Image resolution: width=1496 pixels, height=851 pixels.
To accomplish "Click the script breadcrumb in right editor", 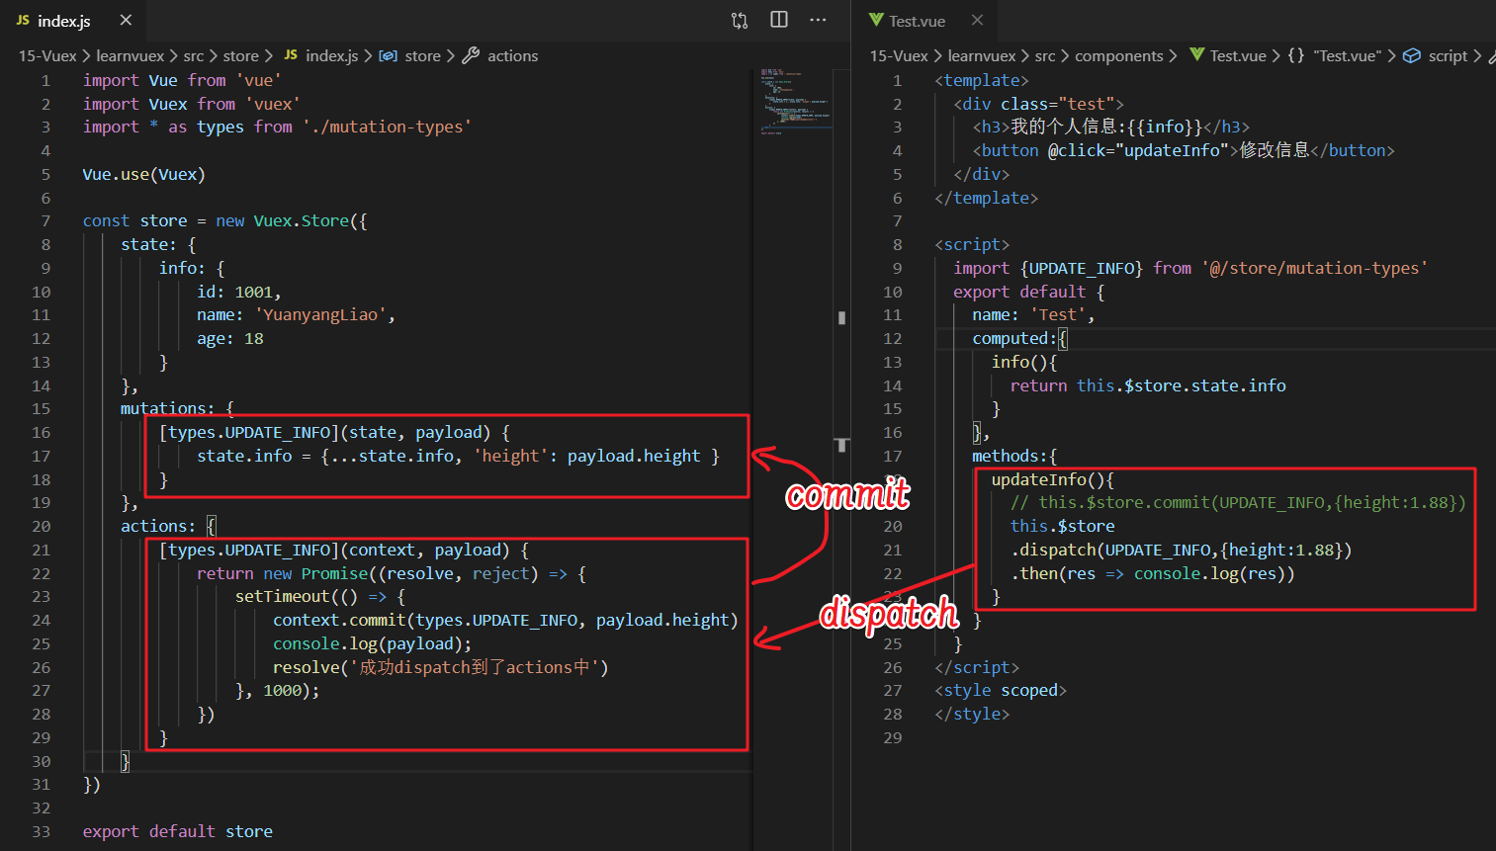I will point(1448,55).
